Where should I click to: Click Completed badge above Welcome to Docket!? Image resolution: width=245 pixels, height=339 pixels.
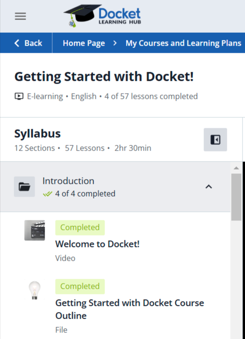tap(80, 227)
